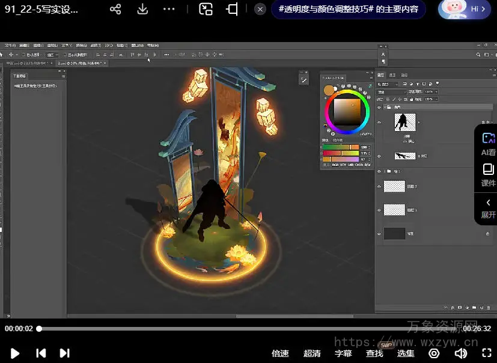497x363 pixels.
Task: Click the 查找 search button
Action: [x=374, y=353]
